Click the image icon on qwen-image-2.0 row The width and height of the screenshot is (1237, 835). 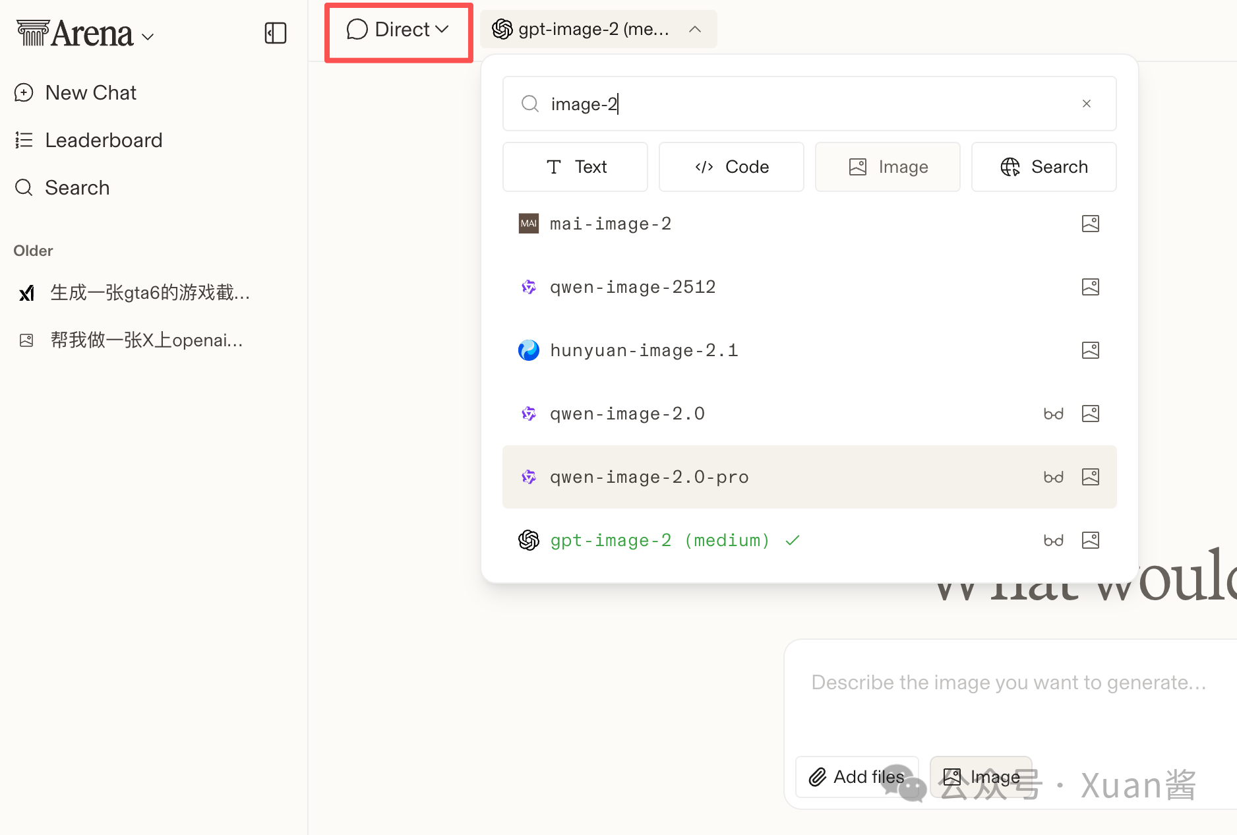coord(1091,414)
